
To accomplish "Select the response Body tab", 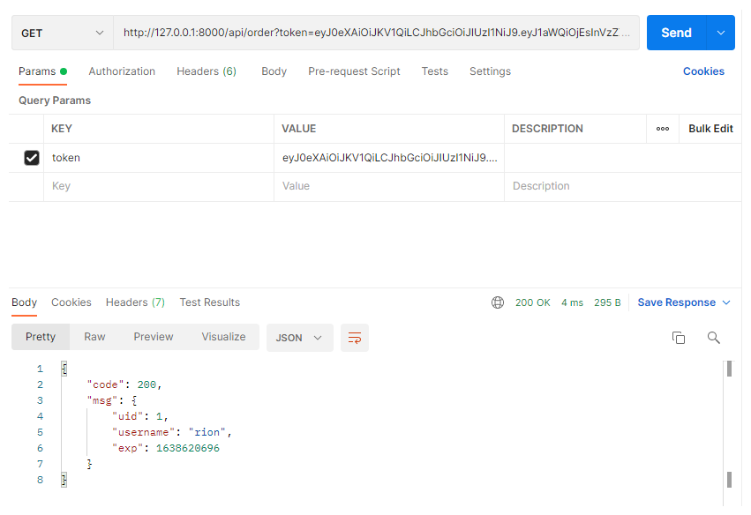I will coord(24,302).
